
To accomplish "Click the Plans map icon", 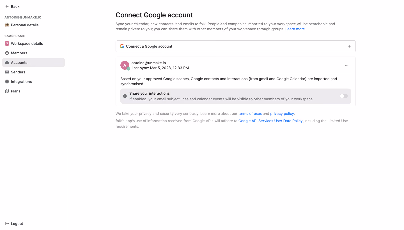I will coord(7,91).
